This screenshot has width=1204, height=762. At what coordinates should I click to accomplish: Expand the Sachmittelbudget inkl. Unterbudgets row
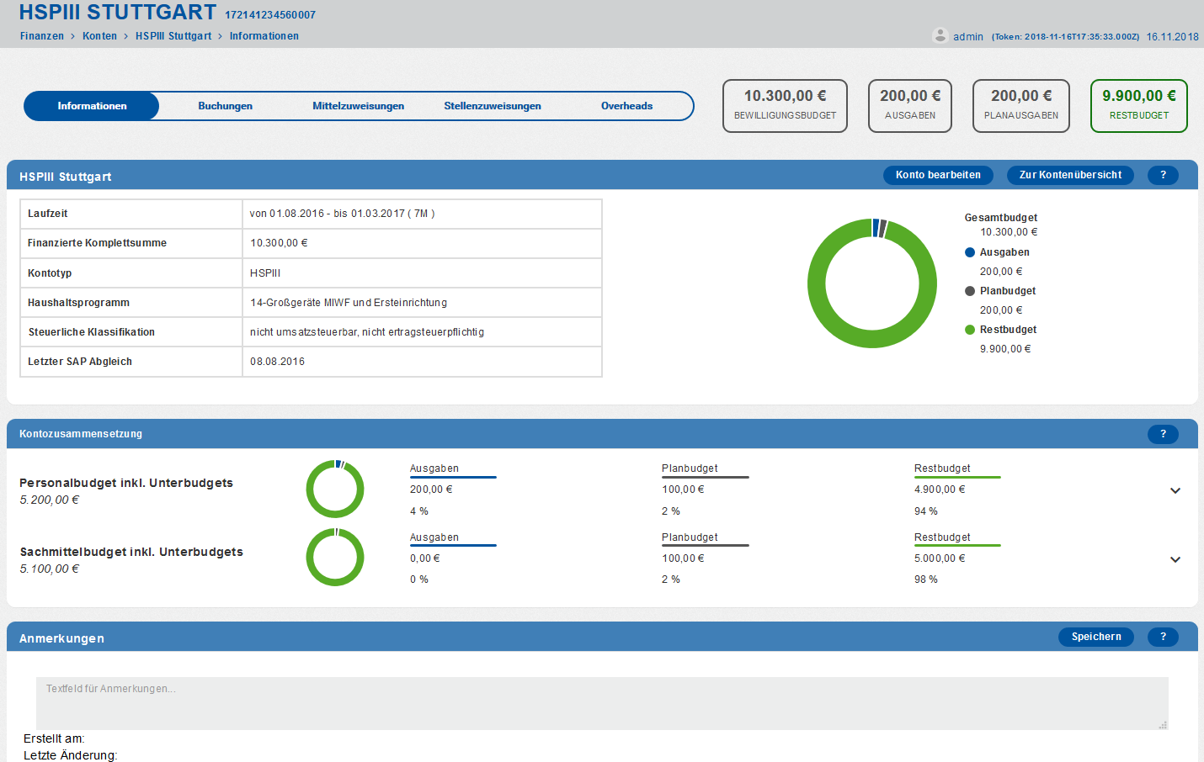tap(1175, 559)
